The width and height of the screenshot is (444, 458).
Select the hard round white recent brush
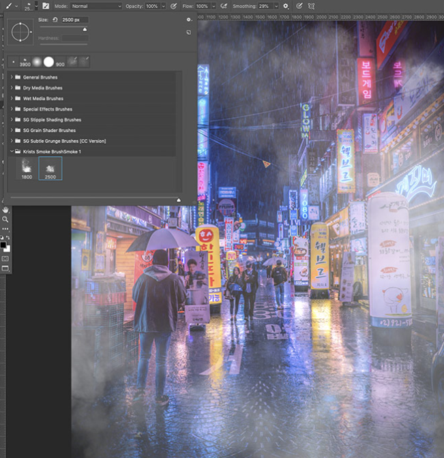click(x=48, y=62)
